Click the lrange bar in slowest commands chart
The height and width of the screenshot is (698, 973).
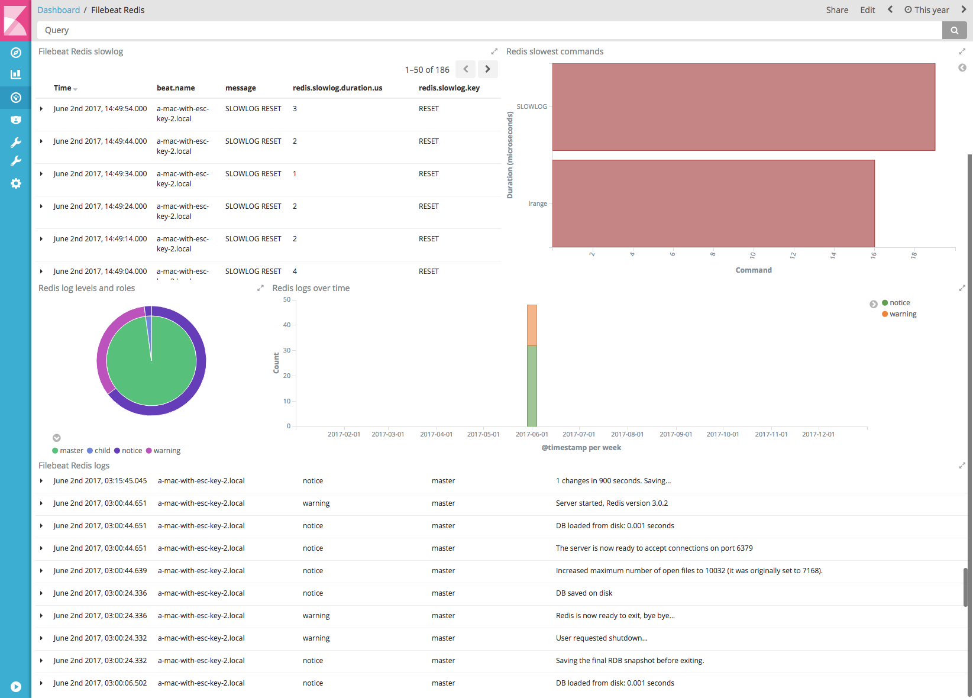713,203
